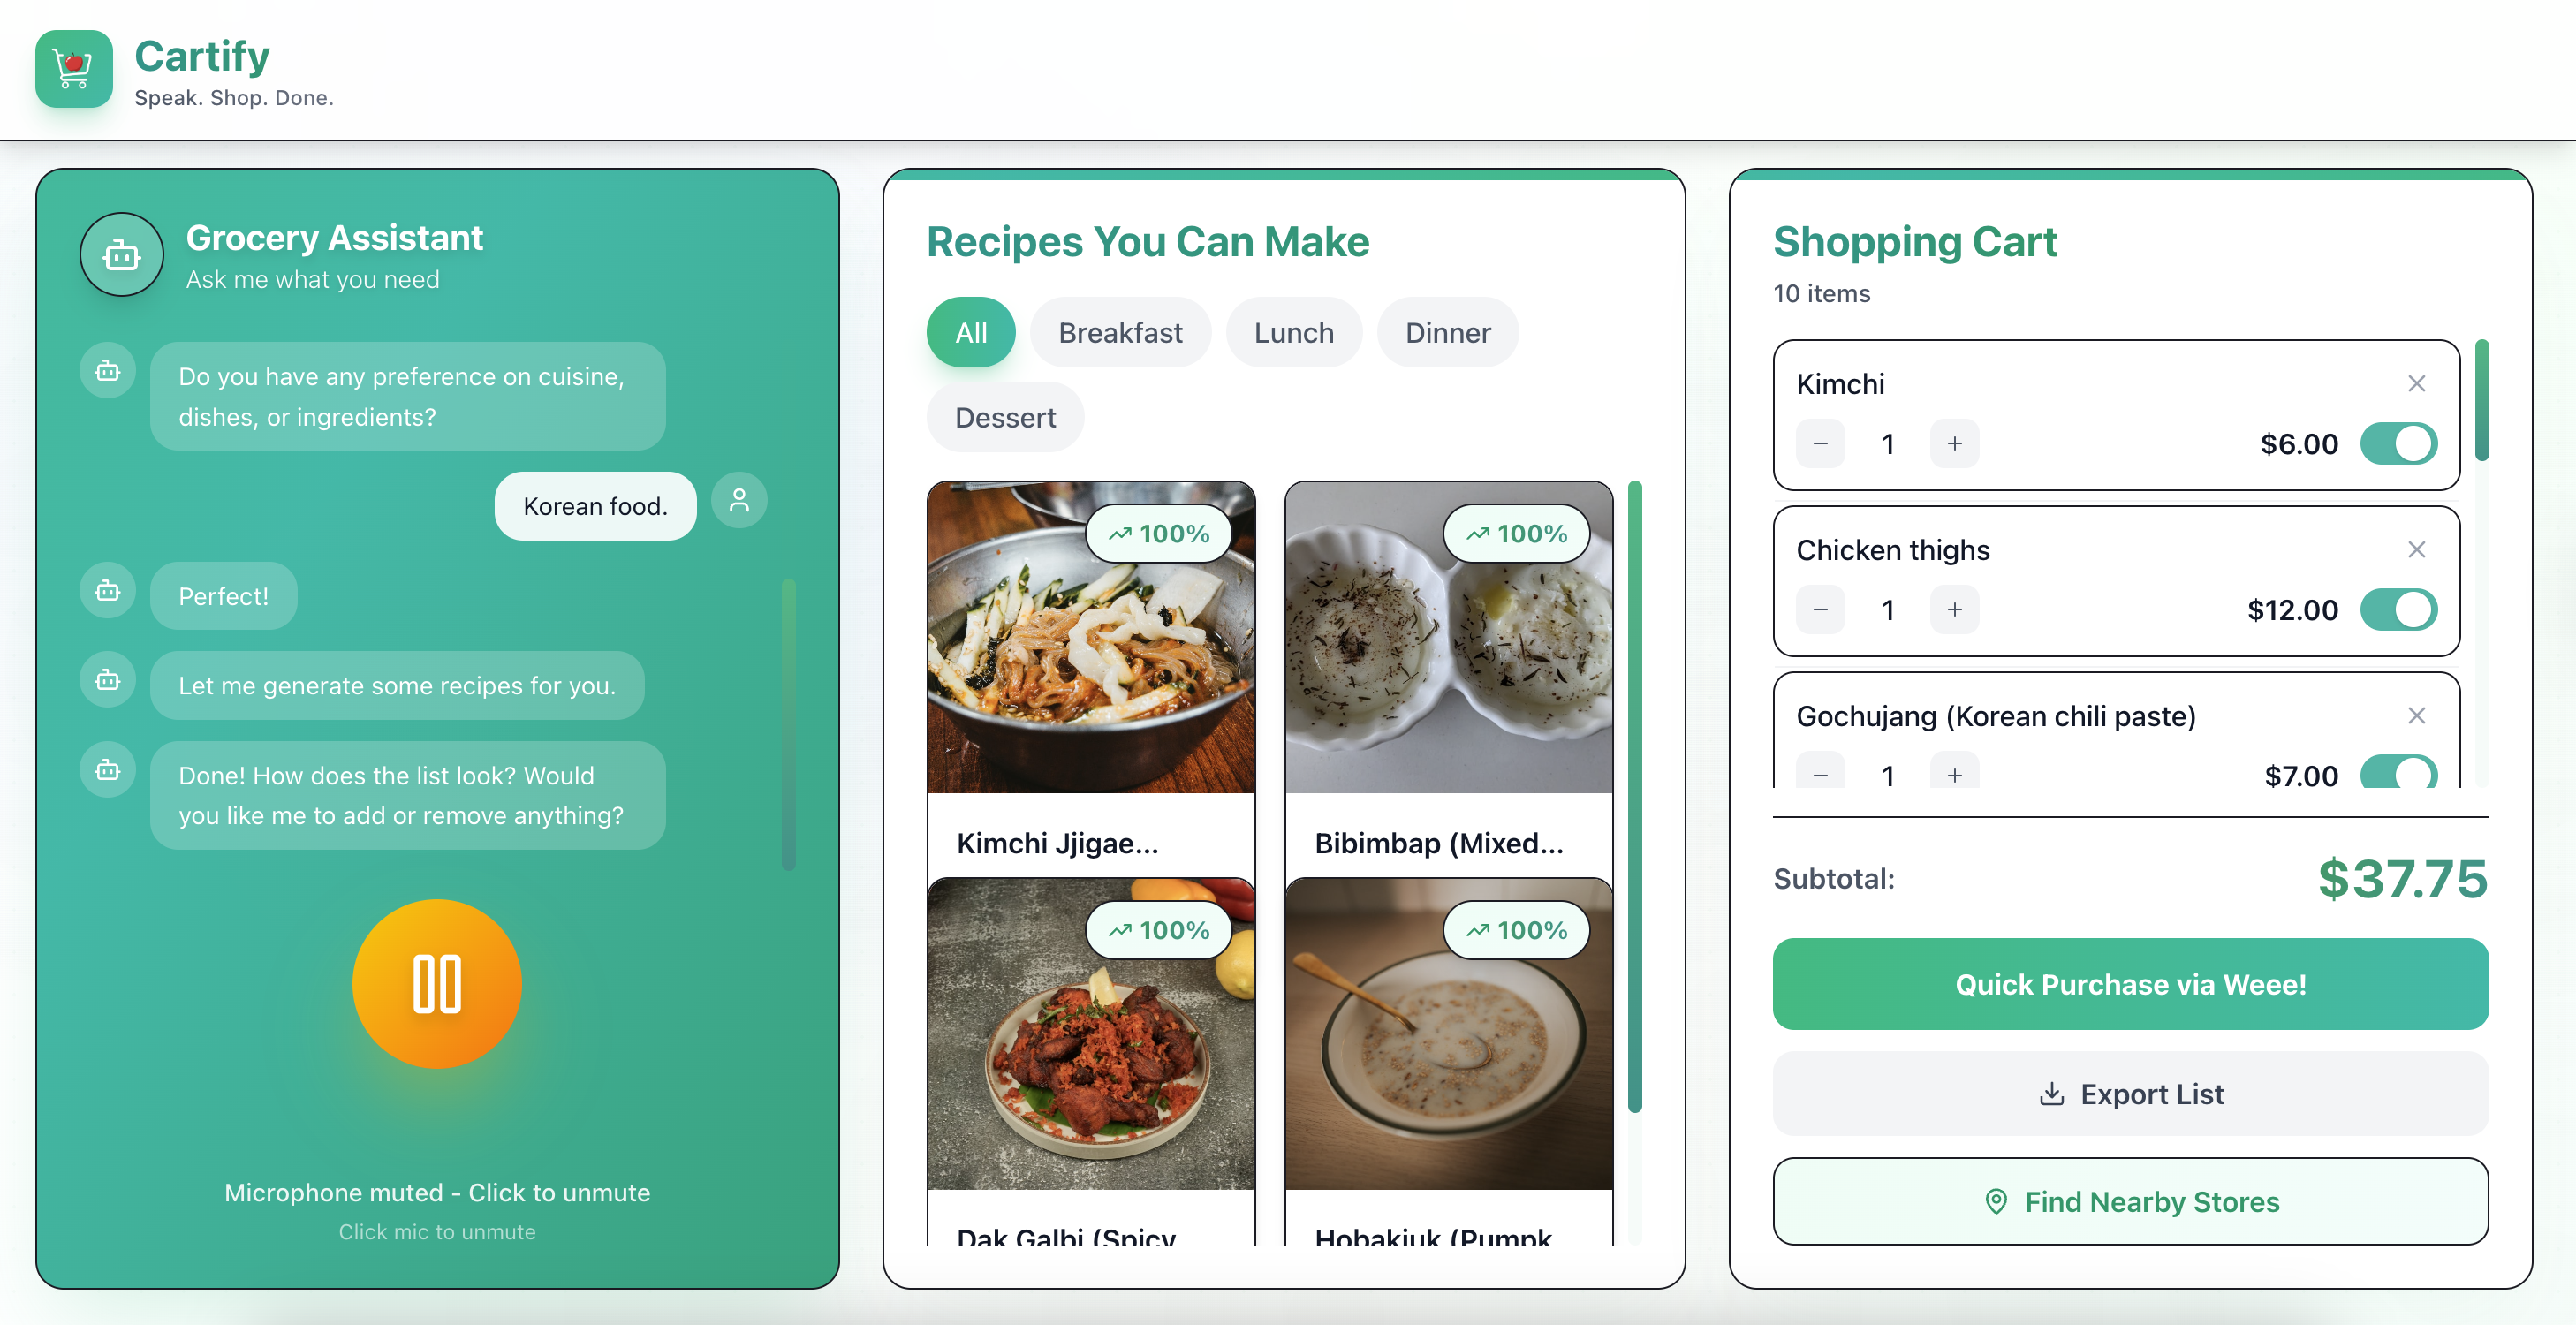Toggle the Gochujang item switch
This screenshot has height=1325, width=2576.
click(2398, 773)
